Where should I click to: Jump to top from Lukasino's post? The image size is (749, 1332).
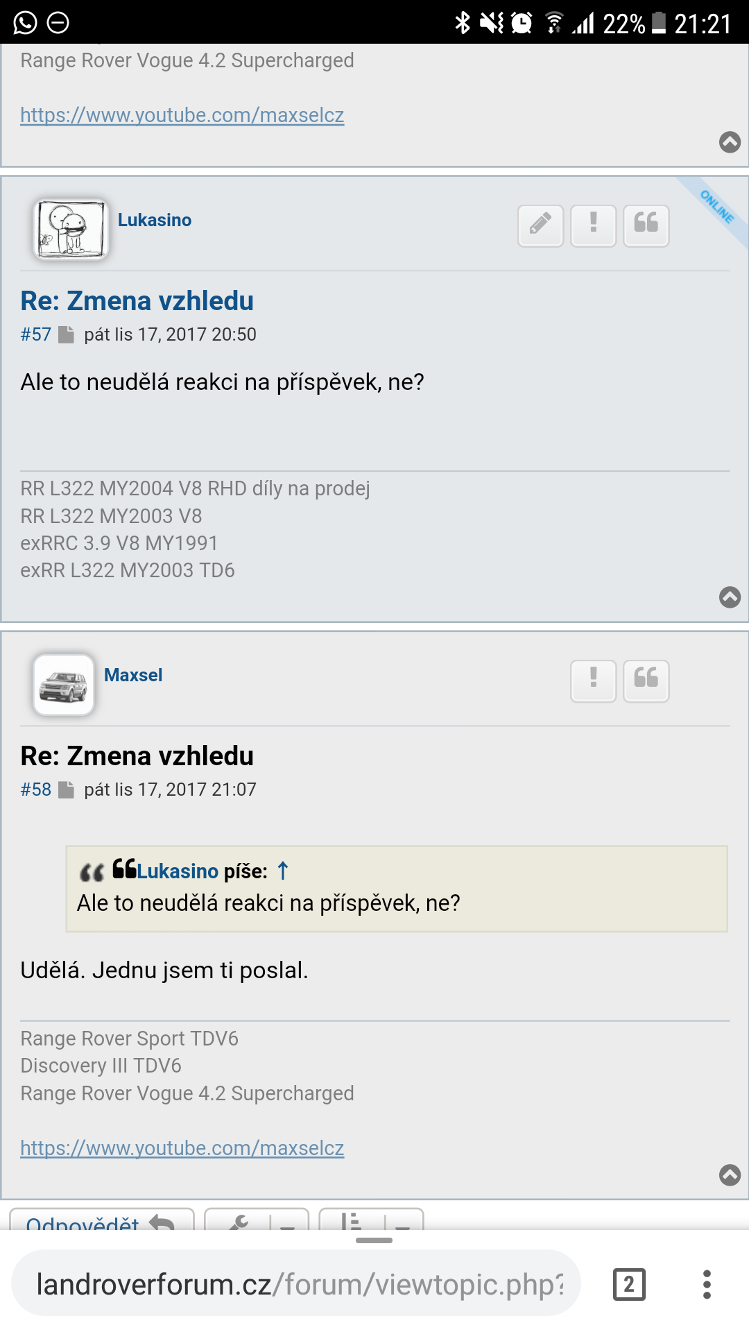pyautogui.click(x=730, y=597)
